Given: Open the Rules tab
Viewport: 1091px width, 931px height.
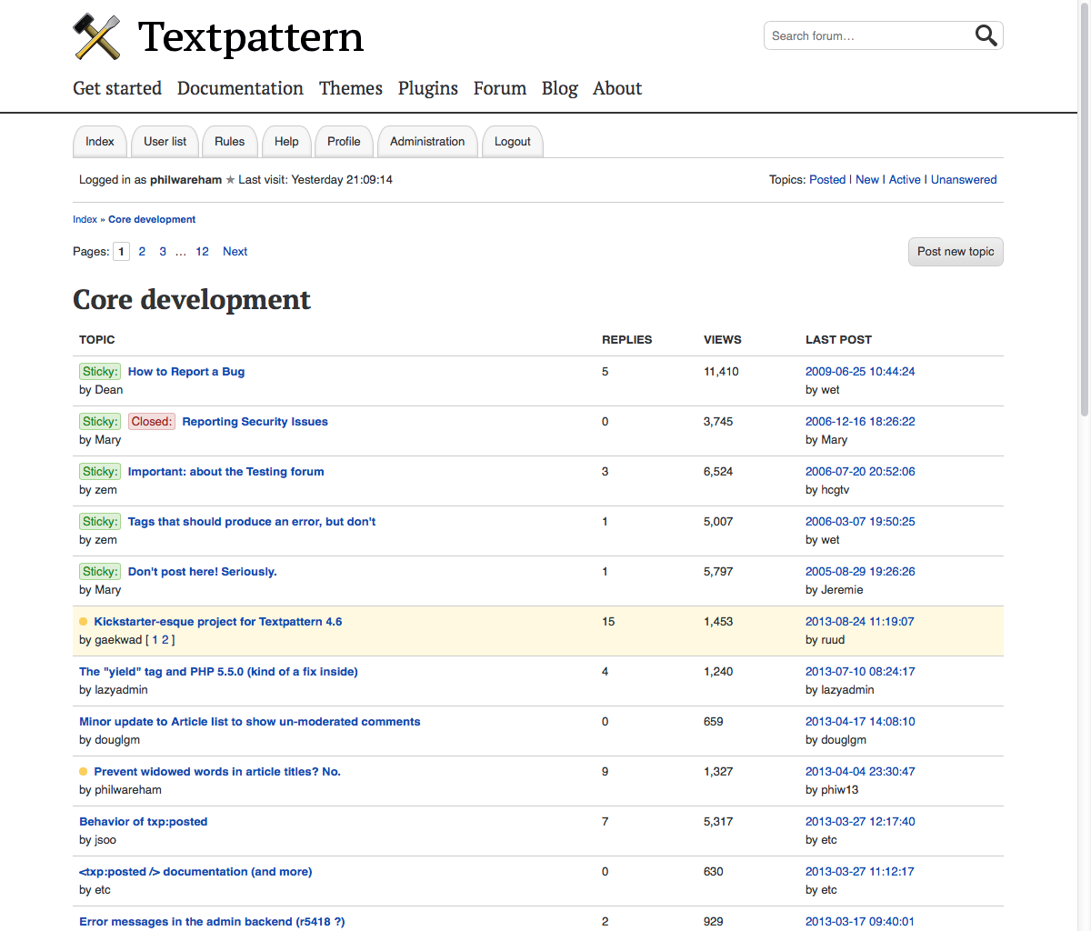Looking at the screenshot, I should coord(229,142).
